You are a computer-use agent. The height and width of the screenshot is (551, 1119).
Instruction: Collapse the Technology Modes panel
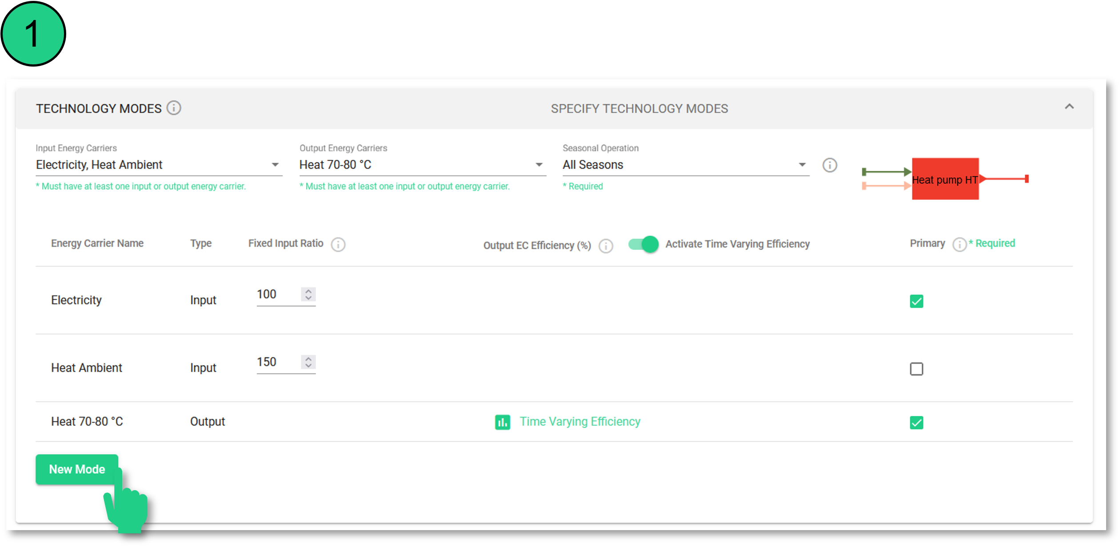(x=1069, y=107)
